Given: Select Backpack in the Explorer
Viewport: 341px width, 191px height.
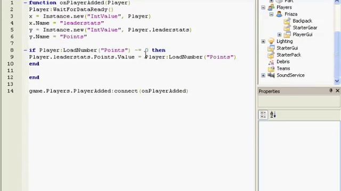Looking at the screenshot, I should pos(302,21).
